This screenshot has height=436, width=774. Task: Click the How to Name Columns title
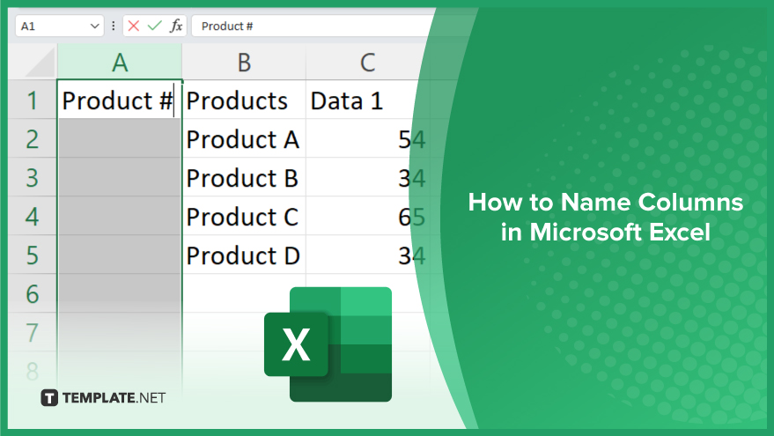pyautogui.click(x=605, y=217)
